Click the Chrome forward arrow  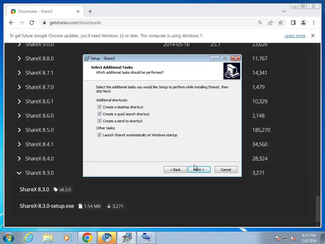[22, 23]
